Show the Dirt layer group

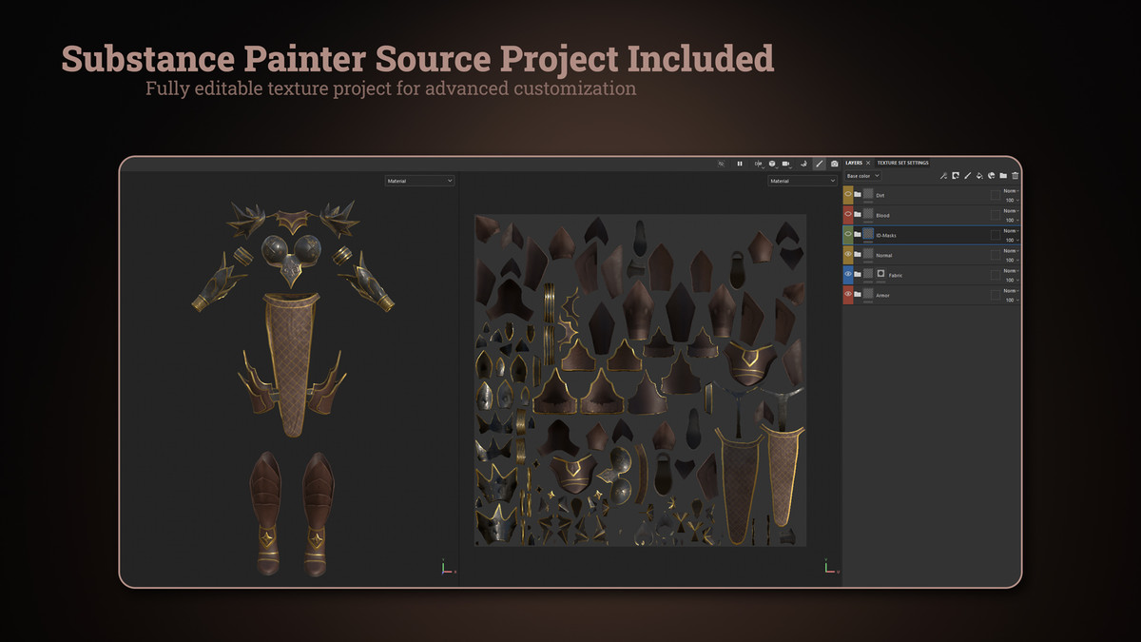[x=848, y=195]
